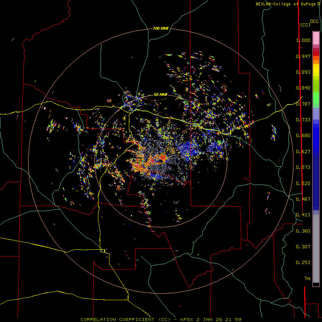Select the 0.573 legend value
The width and height of the screenshot is (322, 322).
[x=303, y=167]
